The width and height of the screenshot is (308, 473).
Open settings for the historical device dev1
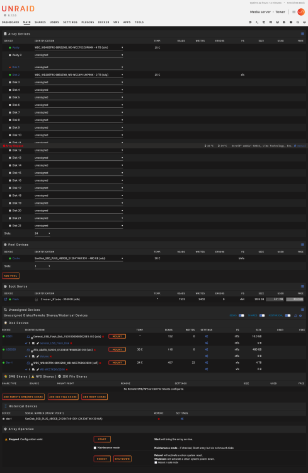[x=182, y=419]
